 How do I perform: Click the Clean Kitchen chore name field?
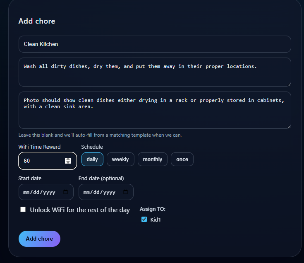pyautogui.click(x=155, y=44)
